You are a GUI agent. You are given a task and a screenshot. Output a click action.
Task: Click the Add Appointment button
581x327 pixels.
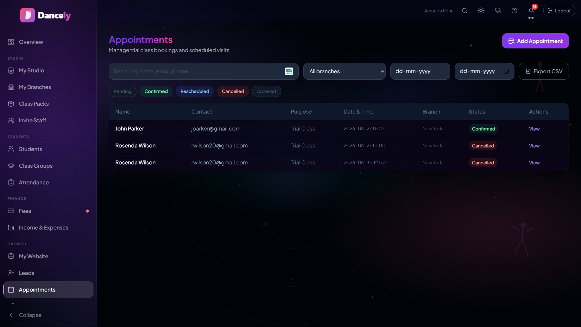point(535,41)
